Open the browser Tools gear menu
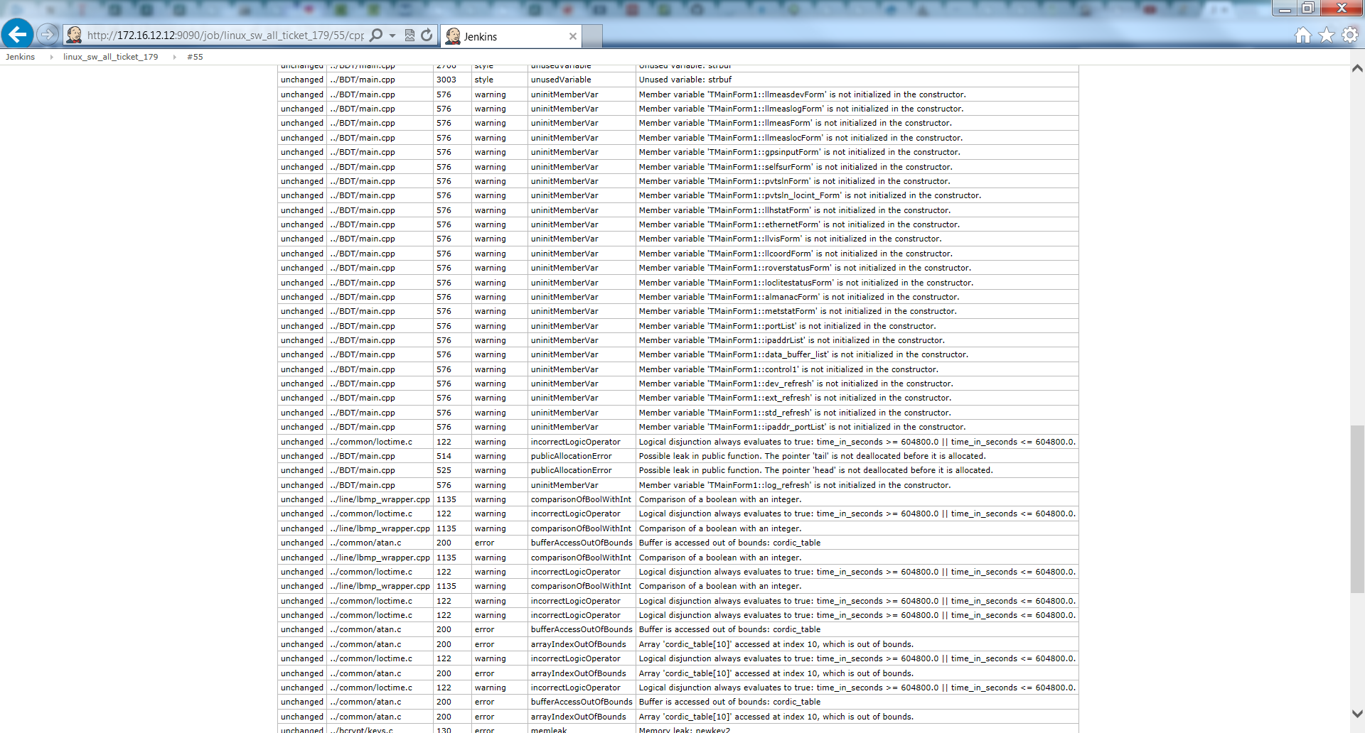1365x733 pixels. point(1349,36)
